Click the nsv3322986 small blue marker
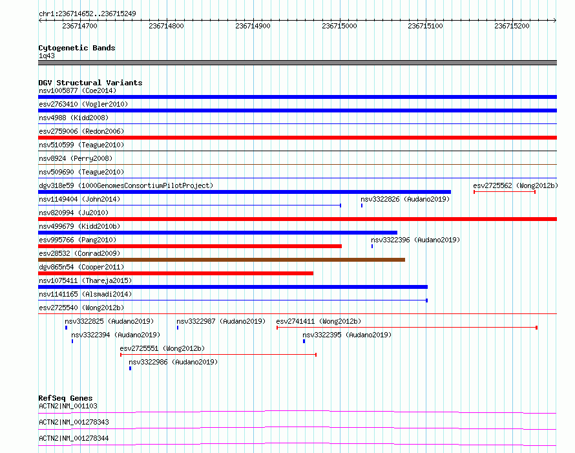The image size is (575, 453). 130,368
